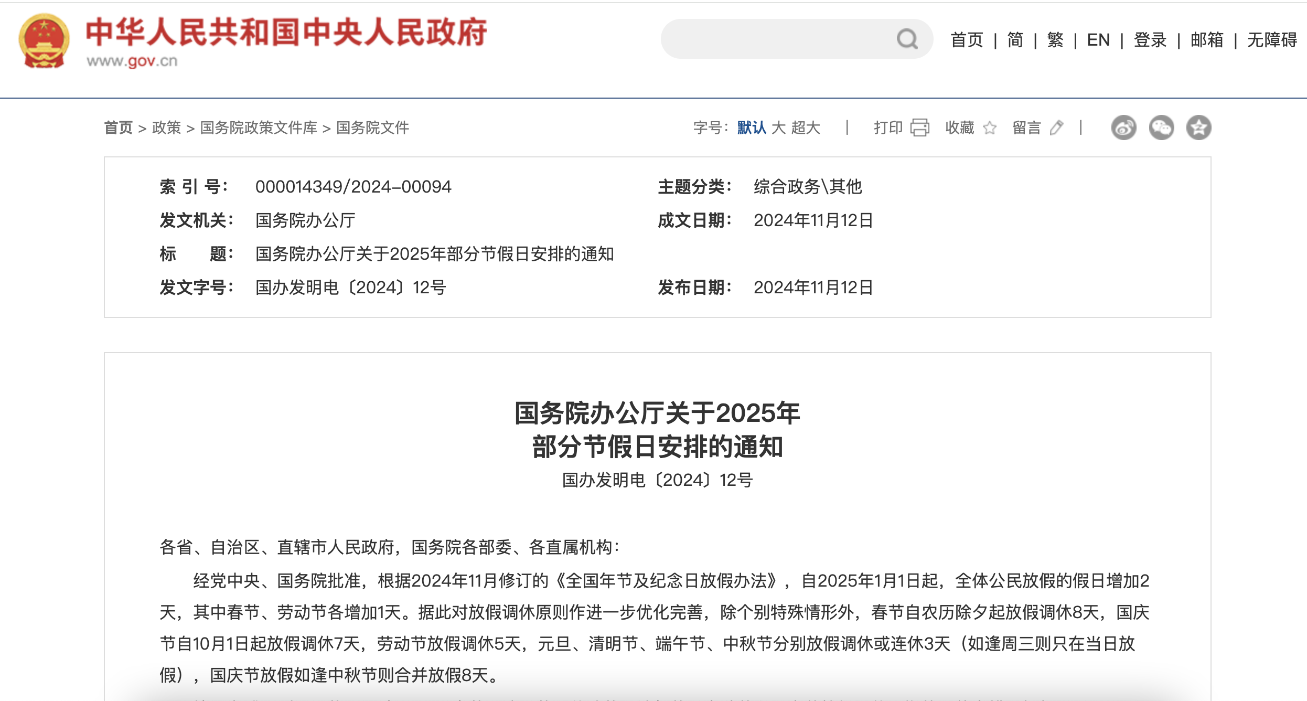Viewport: 1307px width, 701px height.
Task: Click the www.gov.cn URL text
Action: click(132, 61)
